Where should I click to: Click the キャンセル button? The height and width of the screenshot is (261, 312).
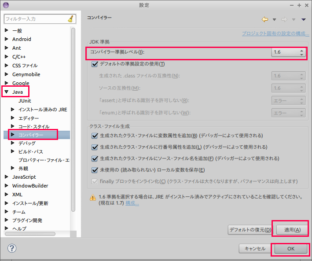(x=255, y=249)
